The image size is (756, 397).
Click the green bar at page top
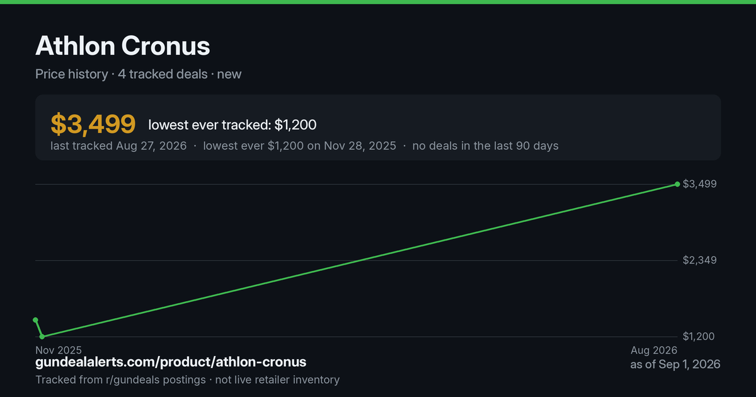coord(378,2)
